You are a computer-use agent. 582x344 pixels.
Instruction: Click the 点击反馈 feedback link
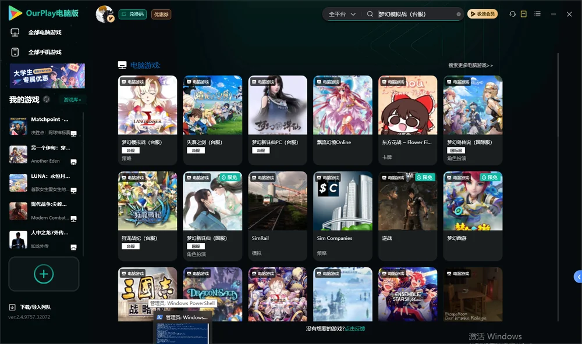pyautogui.click(x=355, y=329)
